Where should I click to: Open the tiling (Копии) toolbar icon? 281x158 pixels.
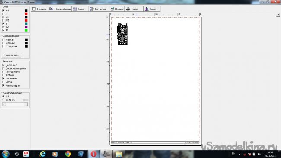coord(75,9)
